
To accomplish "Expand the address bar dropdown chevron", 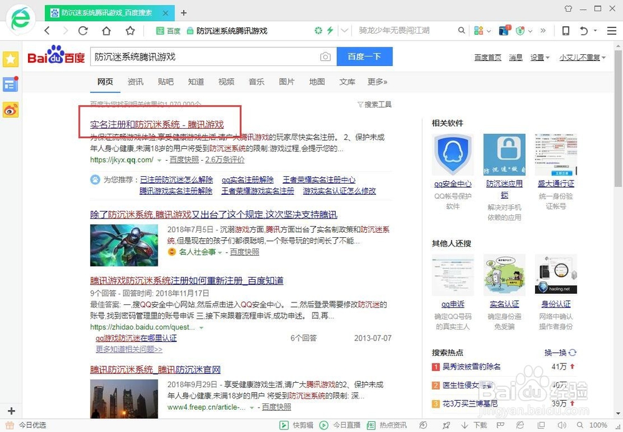I will (345, 31).
